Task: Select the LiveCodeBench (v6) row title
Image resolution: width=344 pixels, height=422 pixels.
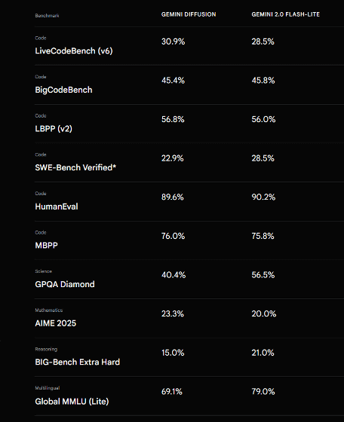Action: (x=74, y=51)
